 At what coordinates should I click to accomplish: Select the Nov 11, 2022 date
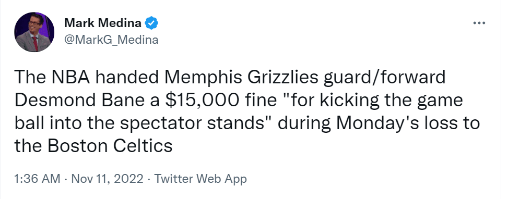(x=107, y=178)
